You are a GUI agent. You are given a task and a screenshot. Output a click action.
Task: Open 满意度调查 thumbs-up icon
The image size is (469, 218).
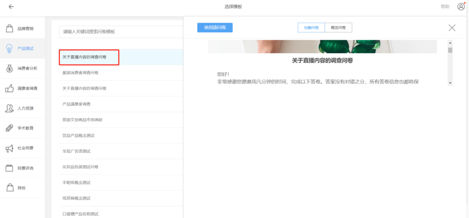pos(10,89)
